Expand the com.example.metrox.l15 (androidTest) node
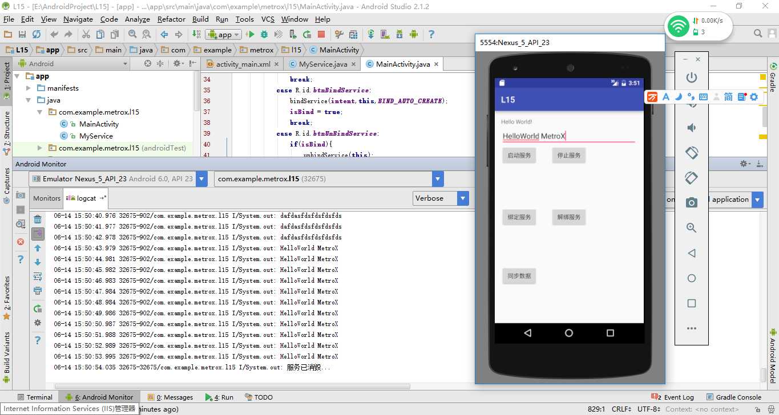 tap(40, 148)
